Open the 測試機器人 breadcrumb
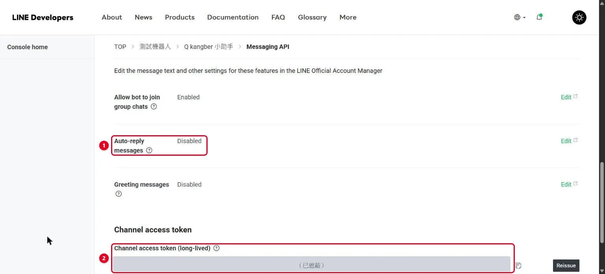This screenshot has width=605, height=274. pos(155,47)
